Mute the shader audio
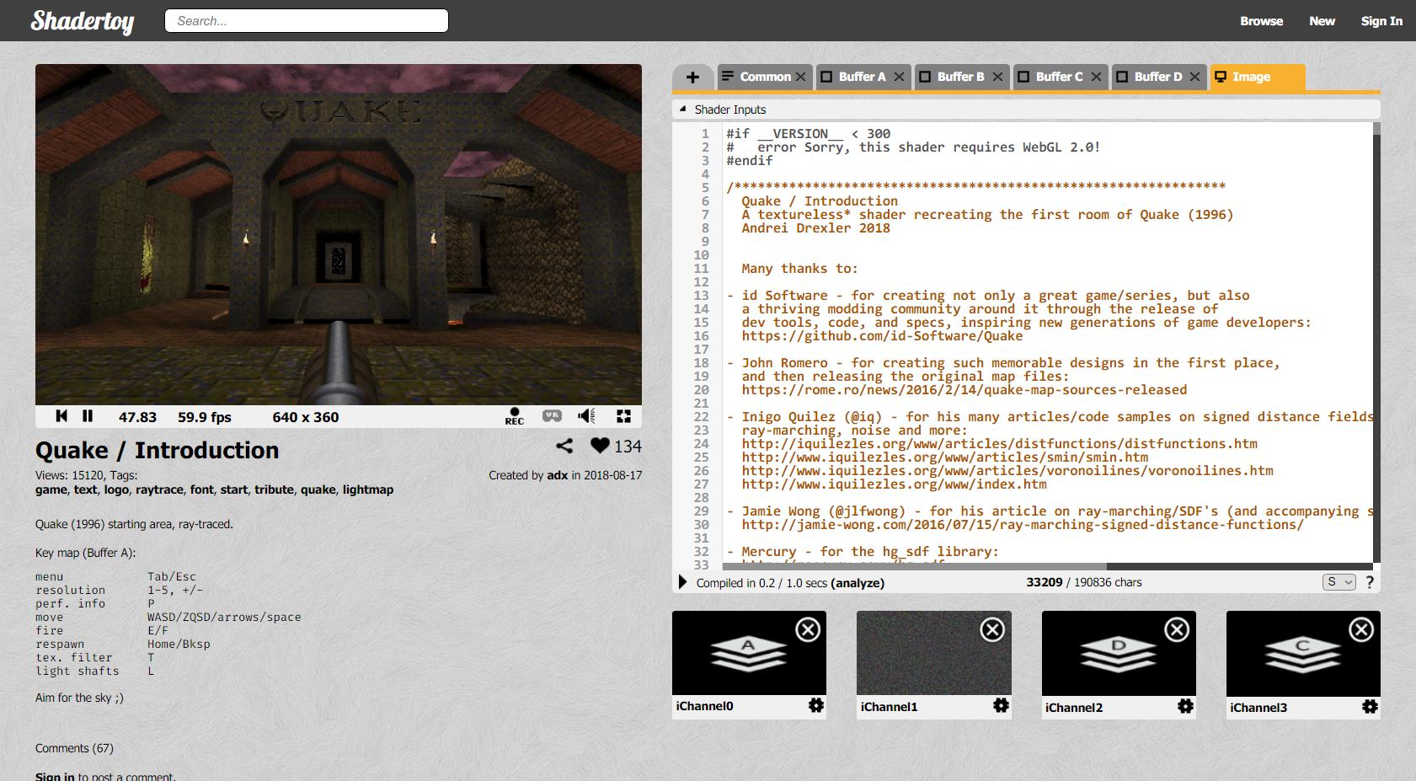This screenshot has height=781, width=1416. click(x=586, y=416)
